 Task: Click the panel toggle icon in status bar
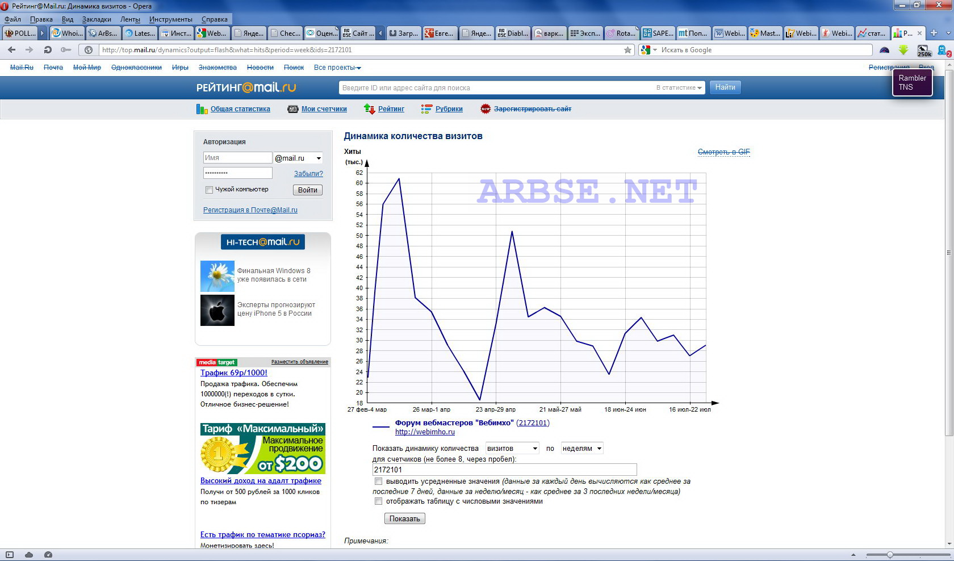pyautogui.click(x=10, y=555)
